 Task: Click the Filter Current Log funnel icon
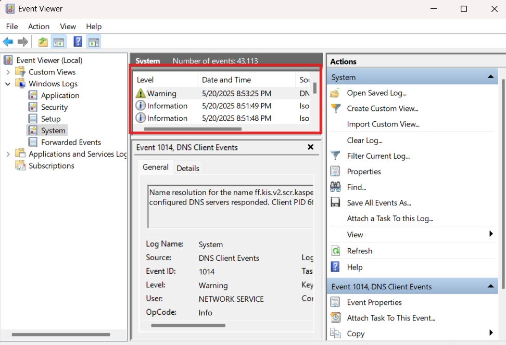coord(336,156)
